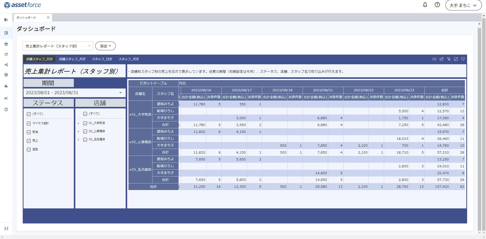Switch to the 店舗スタッフ_月次 tab
The image size is (486, 239).
(x=72, y=59)
